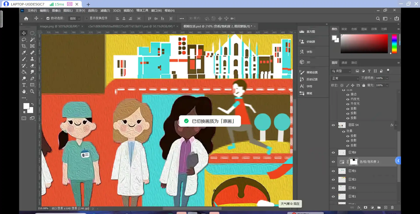The height and width of the screenshot is (214, 420).
Task: Click the rainbow hue slider strip
Action: pos(394,44)
